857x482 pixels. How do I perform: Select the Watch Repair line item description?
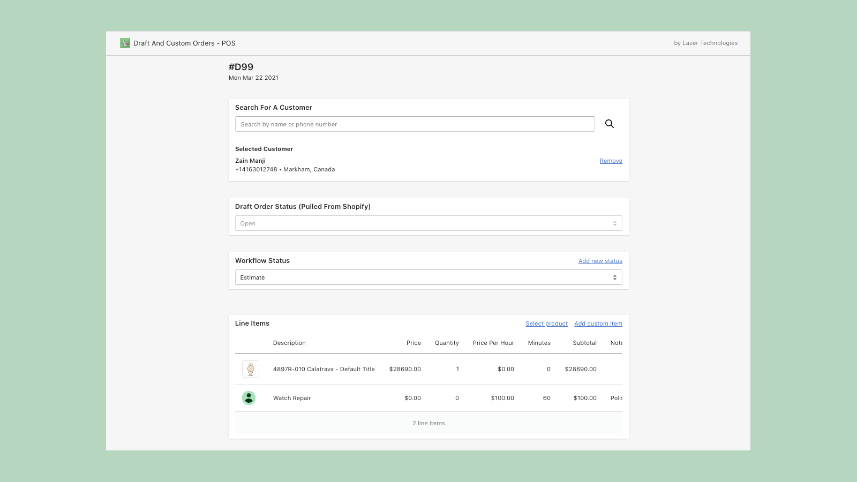pos(292,398)
